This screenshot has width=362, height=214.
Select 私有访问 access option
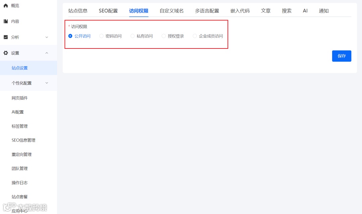(132, 36)
